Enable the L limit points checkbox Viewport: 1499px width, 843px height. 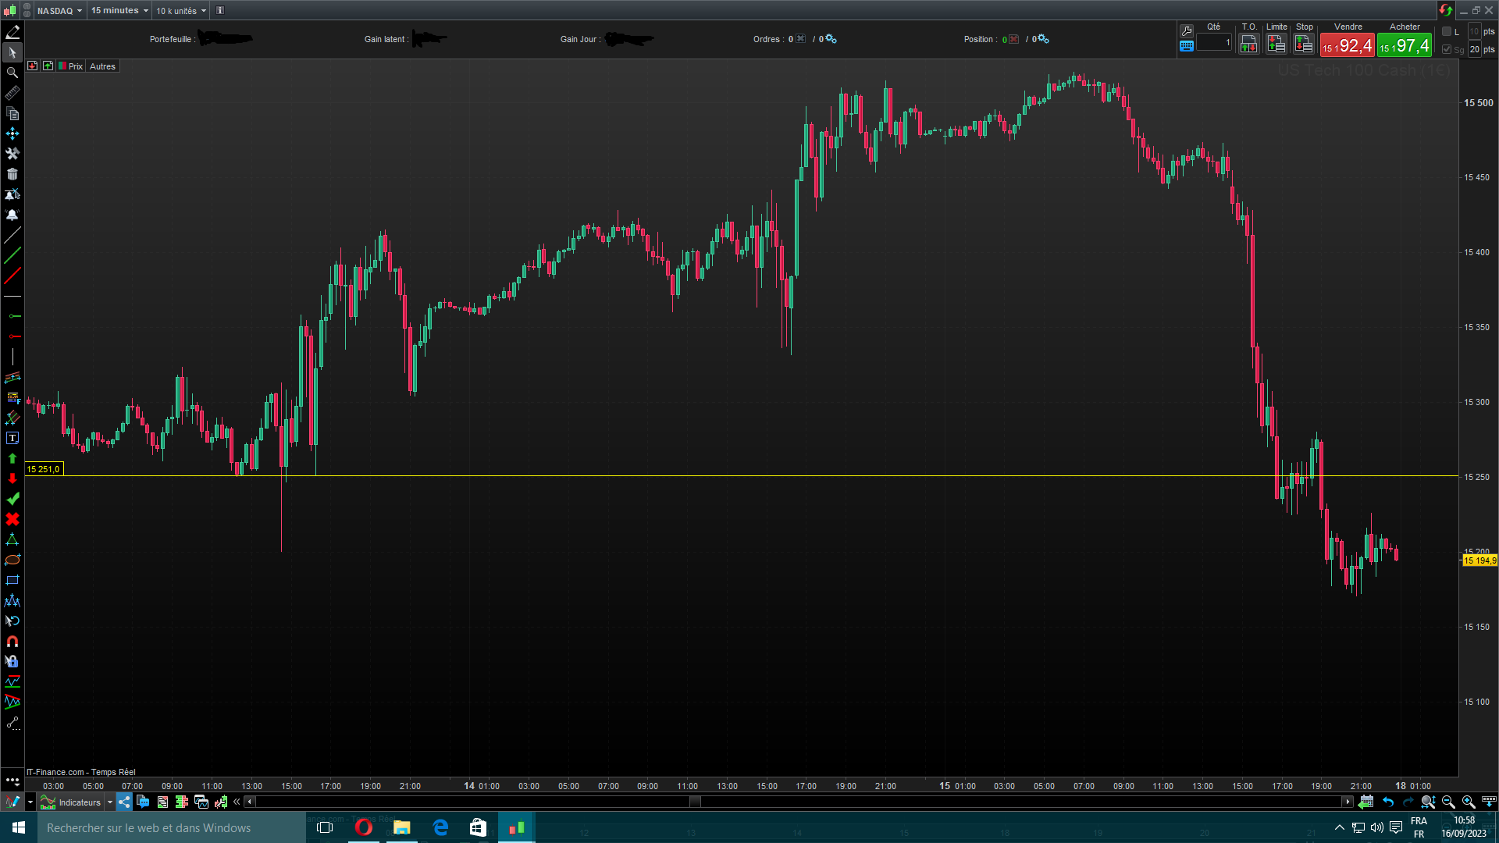(1447, 31)
